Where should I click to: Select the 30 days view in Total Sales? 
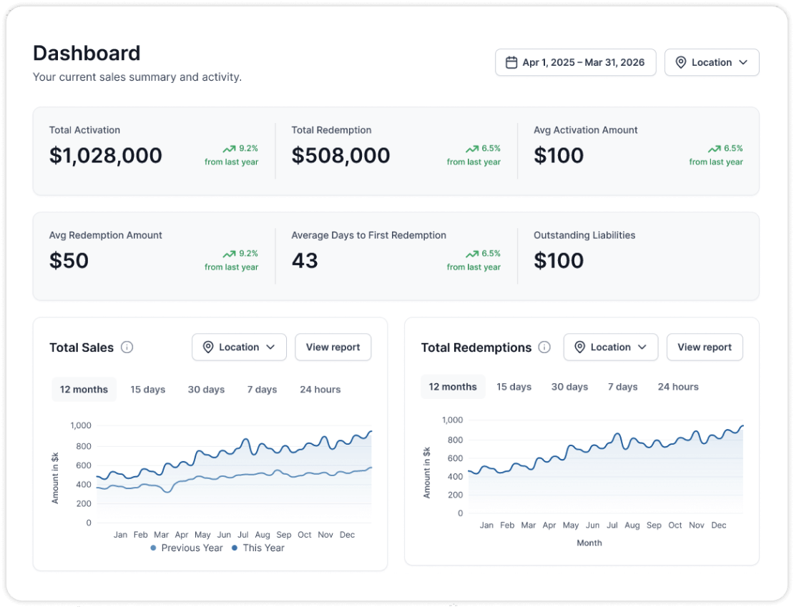click(x=206, y=389)
